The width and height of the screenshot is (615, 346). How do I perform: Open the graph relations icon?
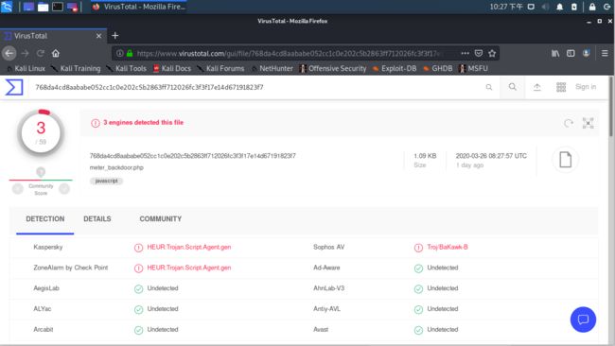point(588,123)
